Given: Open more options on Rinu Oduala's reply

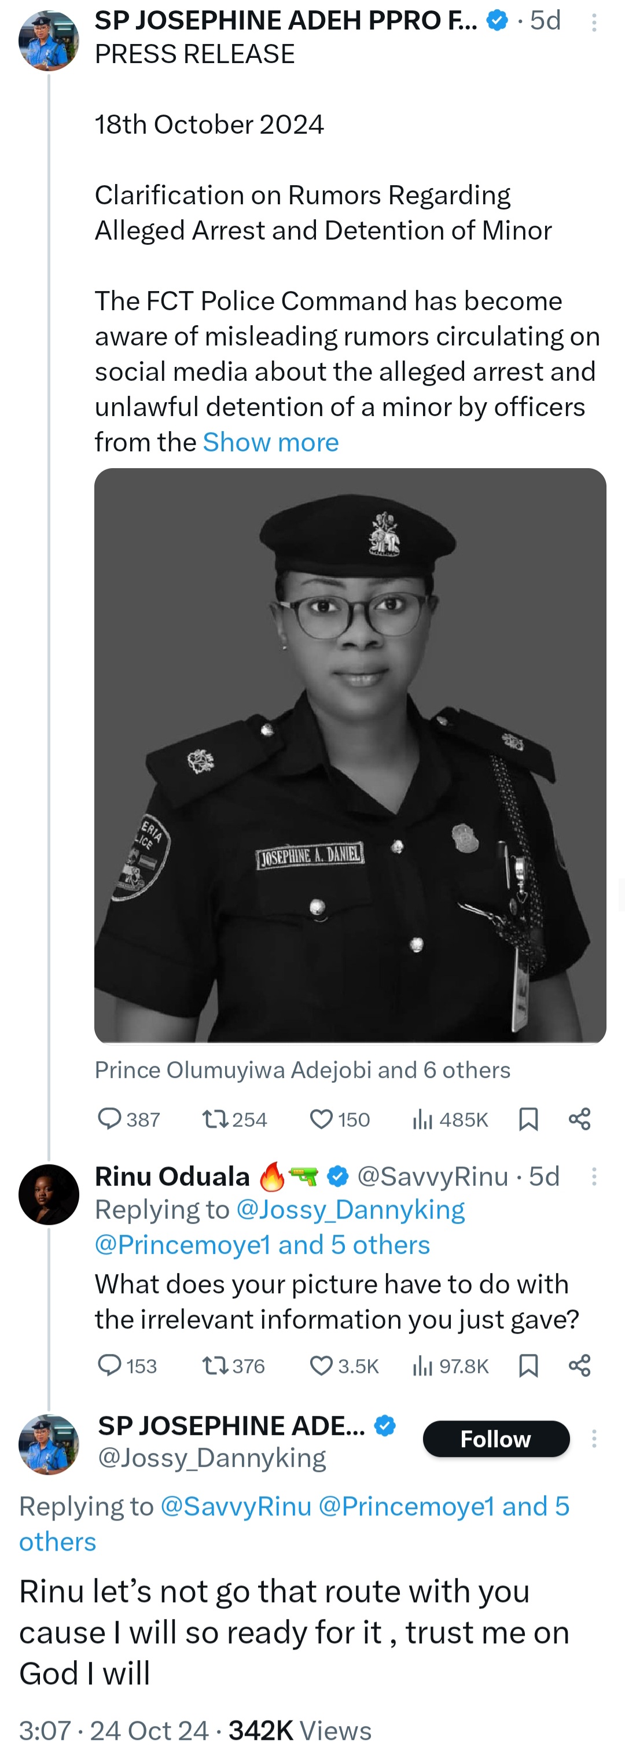Looking at the screenshot, I should click(594, 1176).
